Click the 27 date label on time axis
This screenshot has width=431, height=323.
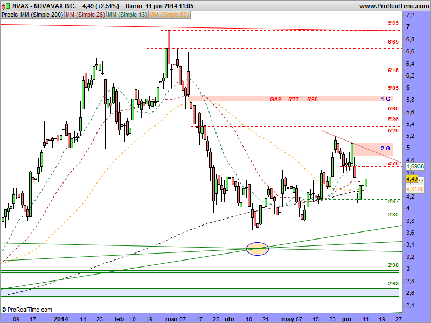coord(399,319)
